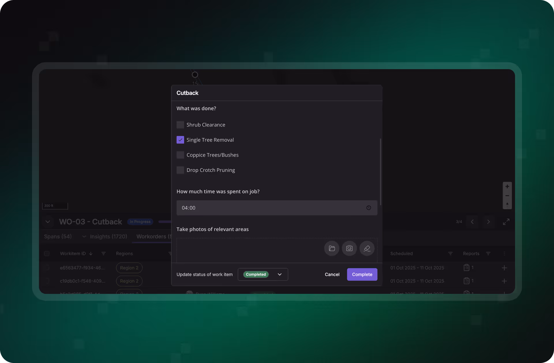Image resolution: width=554 pixels, height=363 pixels.
Task: Click the clock icon in the time field
Action: tap(368, 208)
